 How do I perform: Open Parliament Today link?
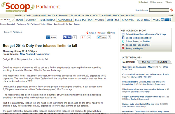click(x=38, y=24)
